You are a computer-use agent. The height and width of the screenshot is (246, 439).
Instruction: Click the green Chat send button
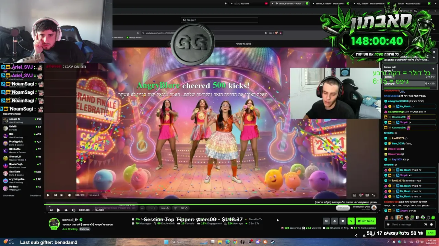(x=431, y=233)
